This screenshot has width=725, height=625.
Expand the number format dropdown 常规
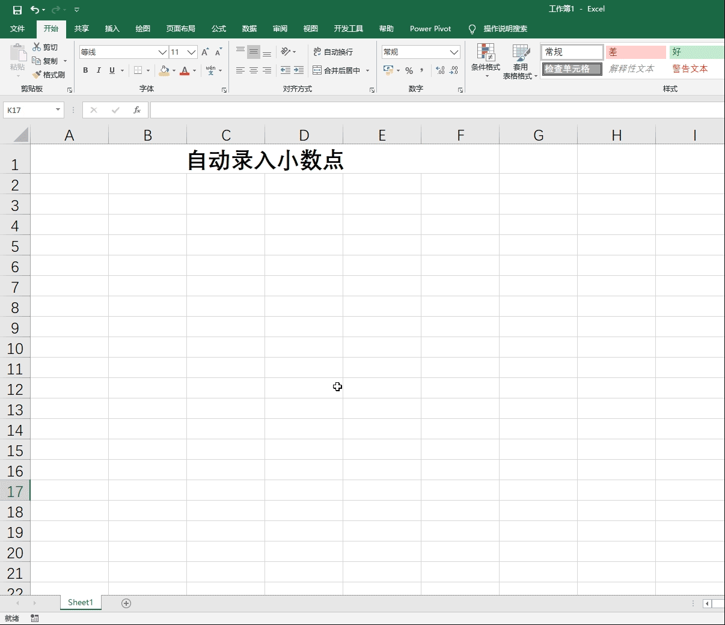[x=454, y=52]
